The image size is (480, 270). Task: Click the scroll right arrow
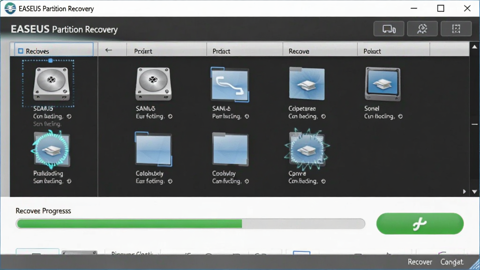(465, 192)
